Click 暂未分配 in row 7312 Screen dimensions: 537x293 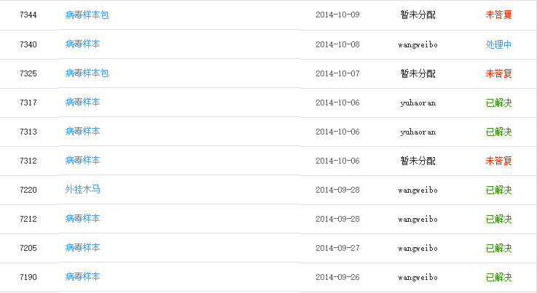[418, 161]
